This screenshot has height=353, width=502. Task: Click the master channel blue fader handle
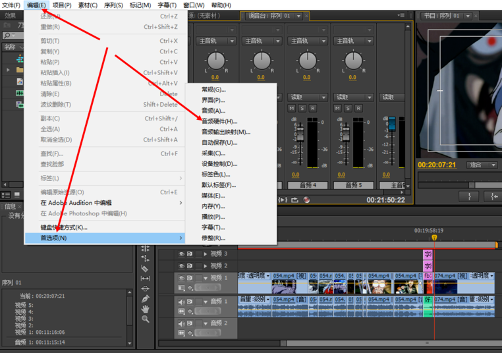coord(392,124)
